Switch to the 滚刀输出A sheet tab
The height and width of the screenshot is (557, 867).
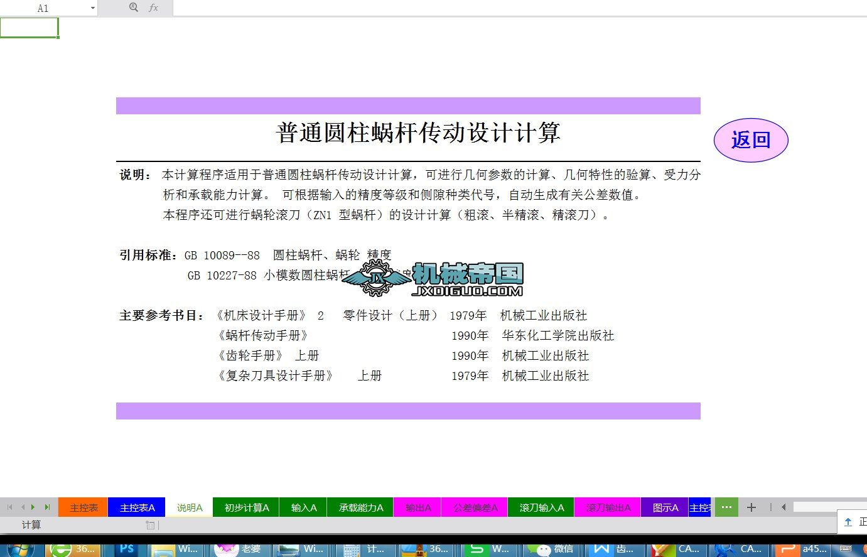click(x=608, y=507)
